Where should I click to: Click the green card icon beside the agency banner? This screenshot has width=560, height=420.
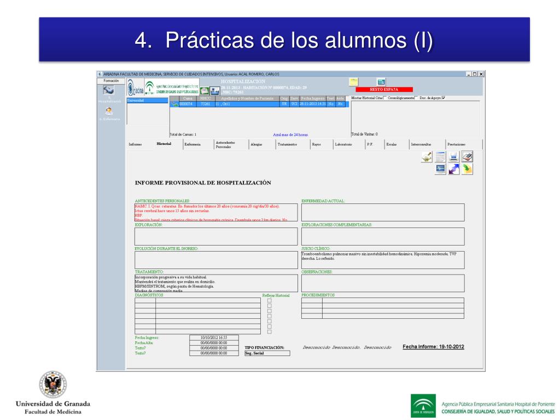[205, 91]
